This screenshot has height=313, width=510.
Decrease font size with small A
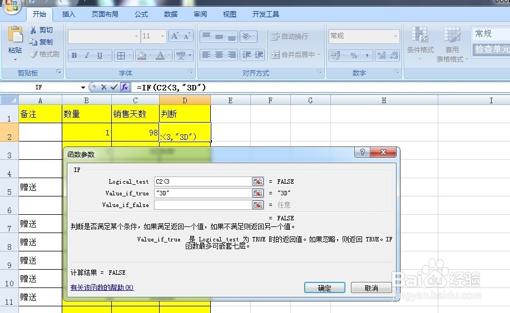click(x=187, y=36)
